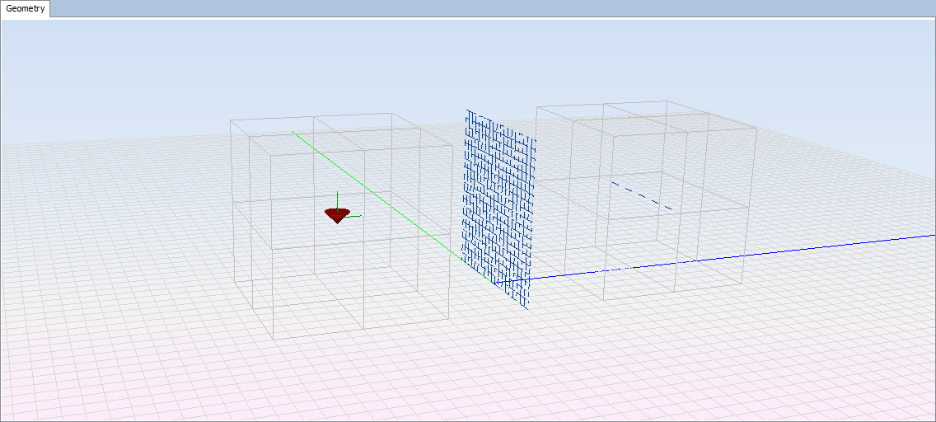Pick the dashed blue line segment
This screenshot has height=422, width=936.
(x=641, y=196)
